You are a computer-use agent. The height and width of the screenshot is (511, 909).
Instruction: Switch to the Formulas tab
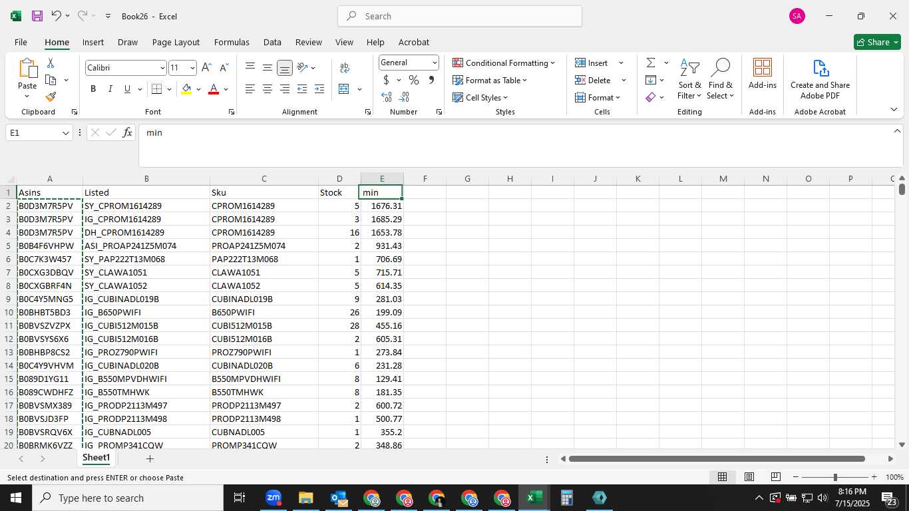[x=232, y=42]
